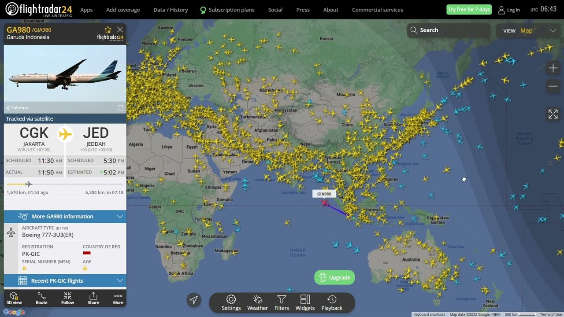This screenshot has width=564, height=317.
Task: Open the Social menu
Action: pos(275,10)
